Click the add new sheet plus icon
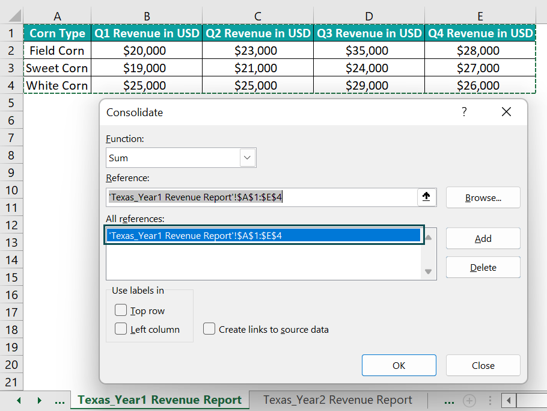The width and height of the screenshot is (547, 411). (x=469, y=400)
